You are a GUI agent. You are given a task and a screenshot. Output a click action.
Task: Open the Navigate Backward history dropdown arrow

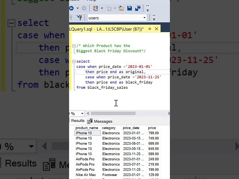(x=78, y=8)
